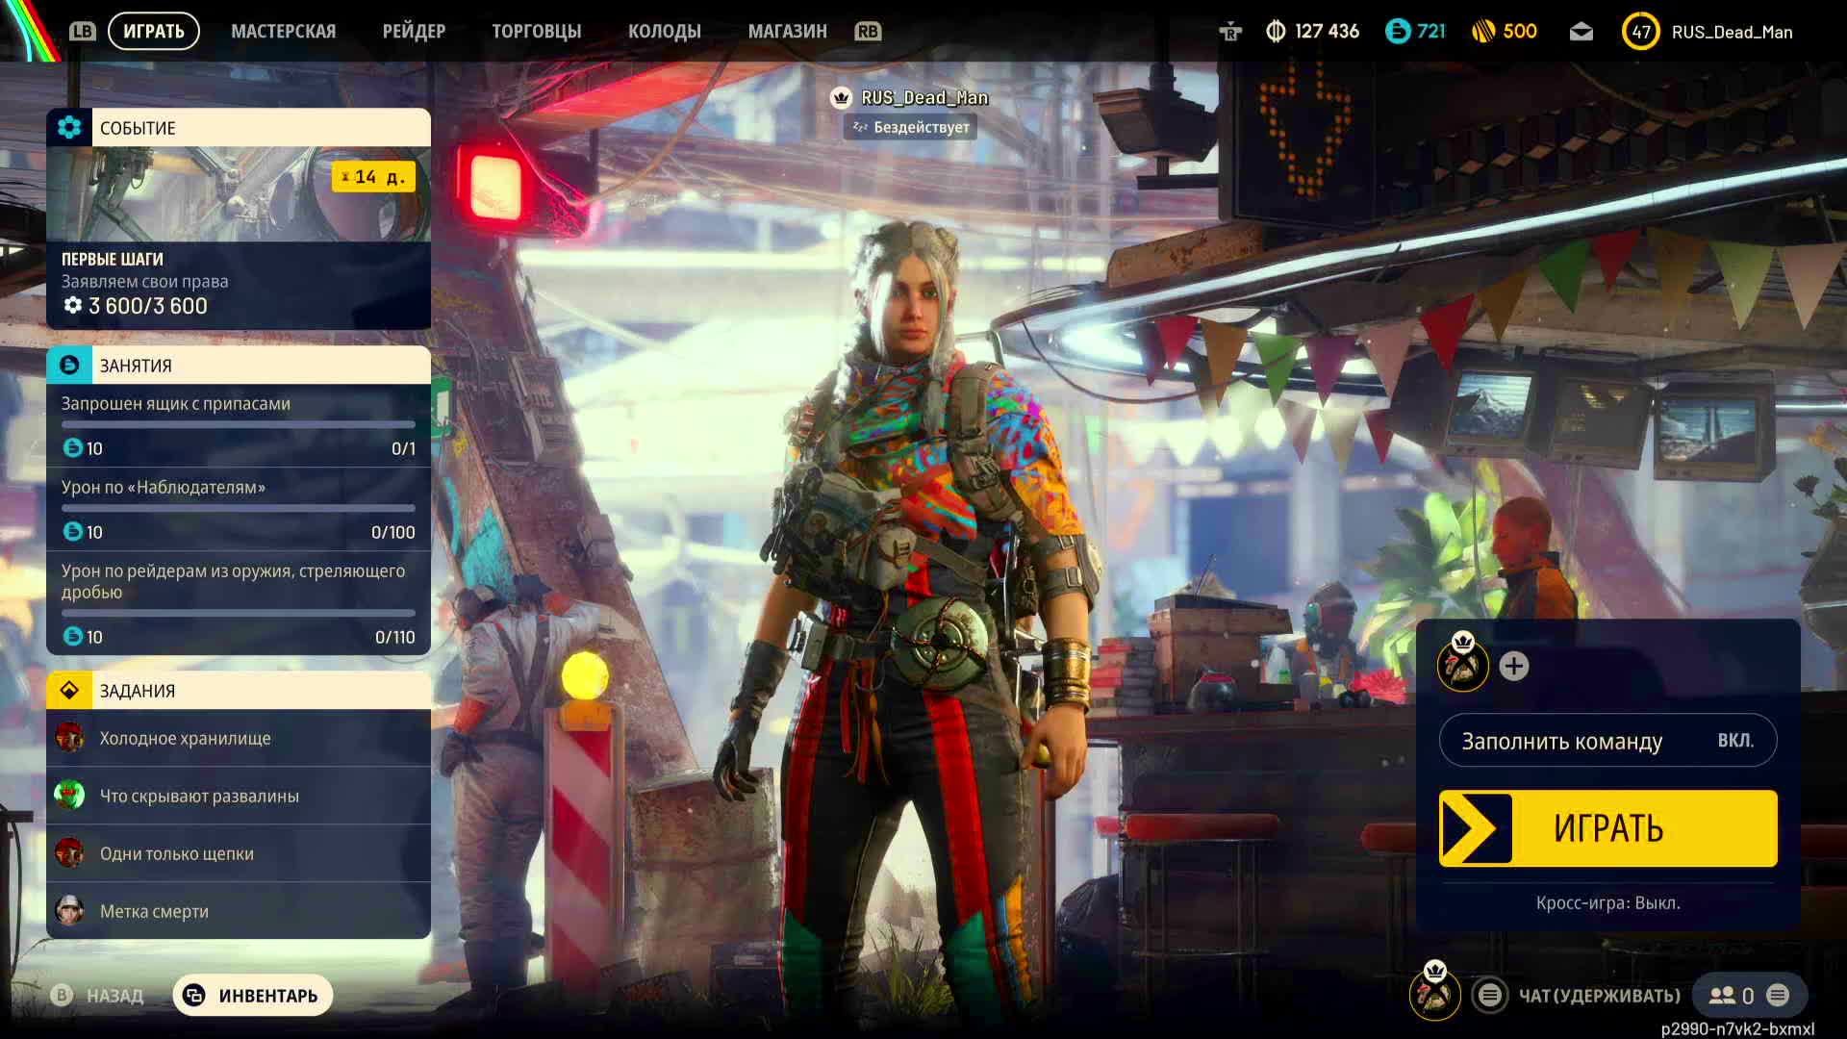Click the R icon left of currencies
Image resolution: width=1847 pixels, height=1039 pixels.
coord(1230,32)
